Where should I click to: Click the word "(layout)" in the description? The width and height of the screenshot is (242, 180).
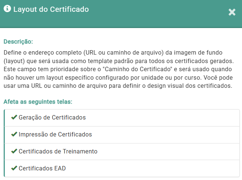pyautogui.click(x=14, y=60)
